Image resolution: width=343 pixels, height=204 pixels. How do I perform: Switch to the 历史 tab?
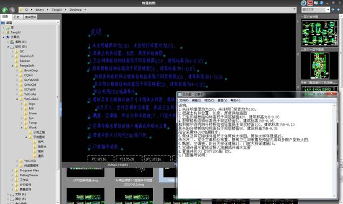pyautogui.click(x=17, y=17)
